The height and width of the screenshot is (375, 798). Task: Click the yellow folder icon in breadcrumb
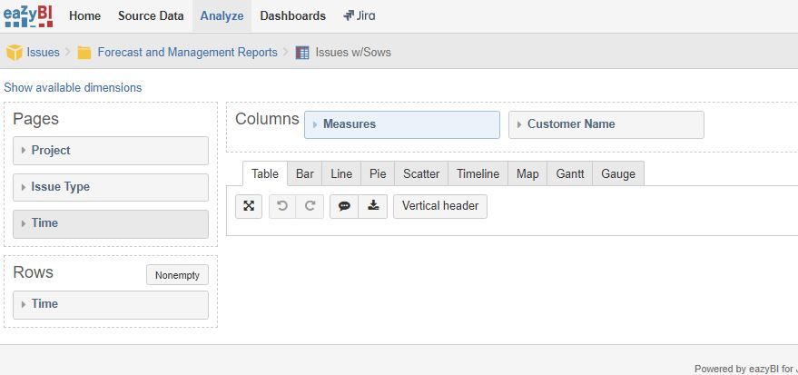pos(84,53)
